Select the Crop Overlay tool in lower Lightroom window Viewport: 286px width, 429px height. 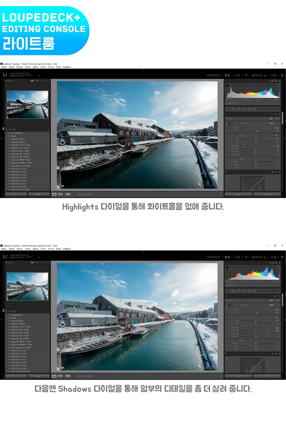[x=228, y=291]
